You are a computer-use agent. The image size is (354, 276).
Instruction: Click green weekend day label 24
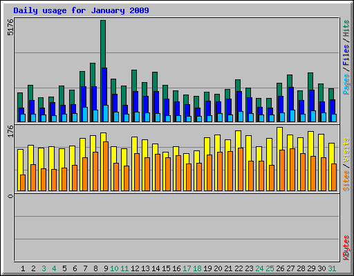(259, 268)
